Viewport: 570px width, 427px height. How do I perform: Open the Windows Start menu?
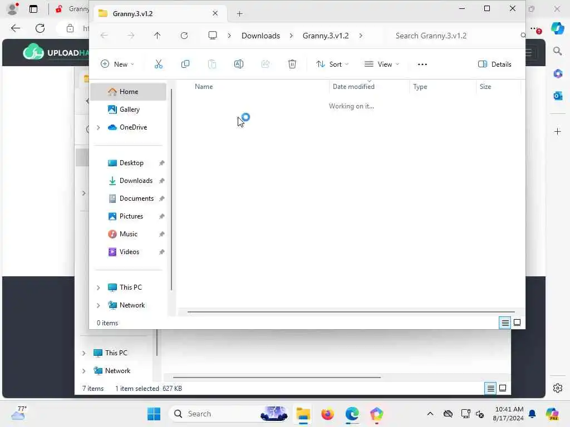[x=154, y=414]
